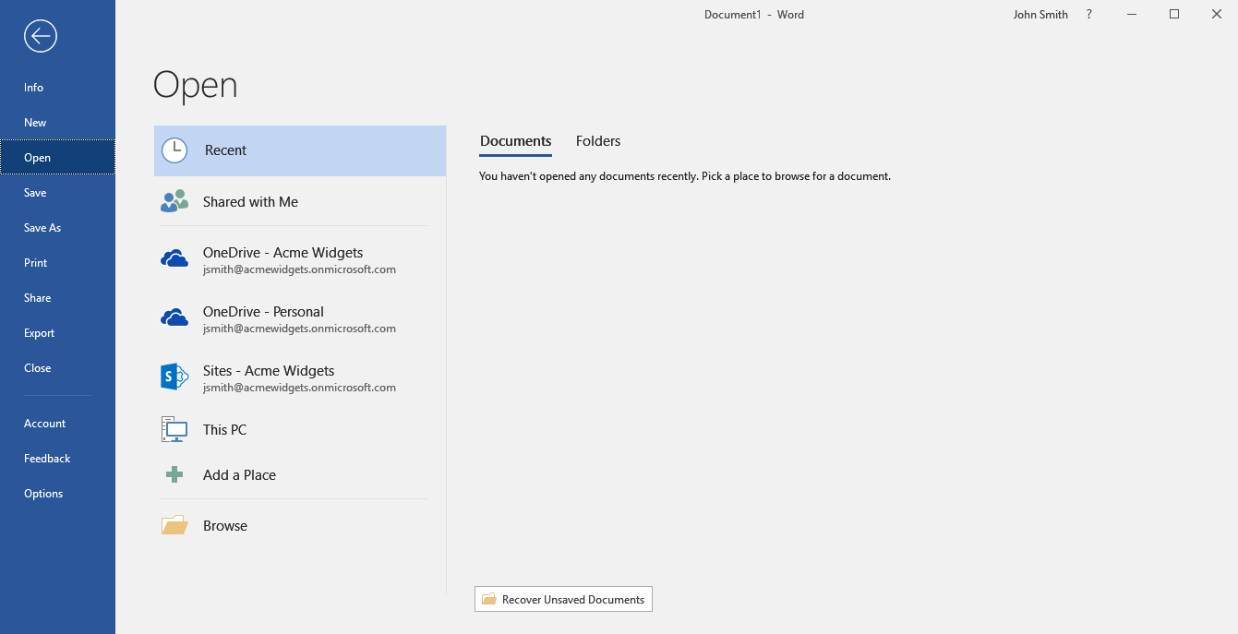Click the OneDrive - Personal cloud icon
This screenshot has height=634, width=1238.
pyautogui.click(x=174, y=319)
